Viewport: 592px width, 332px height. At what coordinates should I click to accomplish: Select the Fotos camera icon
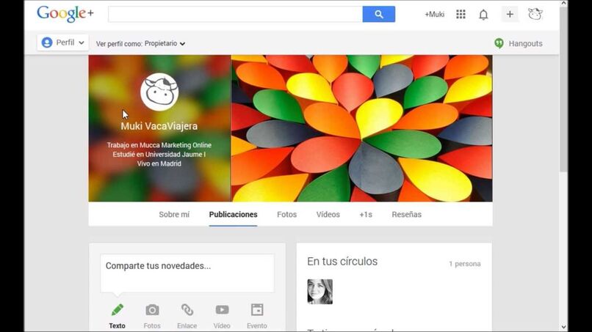(152, 310)
